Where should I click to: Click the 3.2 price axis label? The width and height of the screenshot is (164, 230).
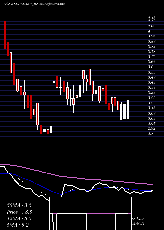coord(150,103)
